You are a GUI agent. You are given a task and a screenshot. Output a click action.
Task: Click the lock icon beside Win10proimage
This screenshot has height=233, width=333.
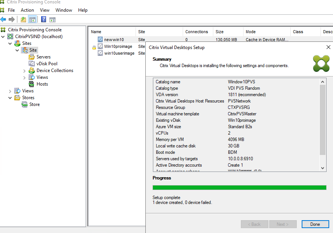94,48
